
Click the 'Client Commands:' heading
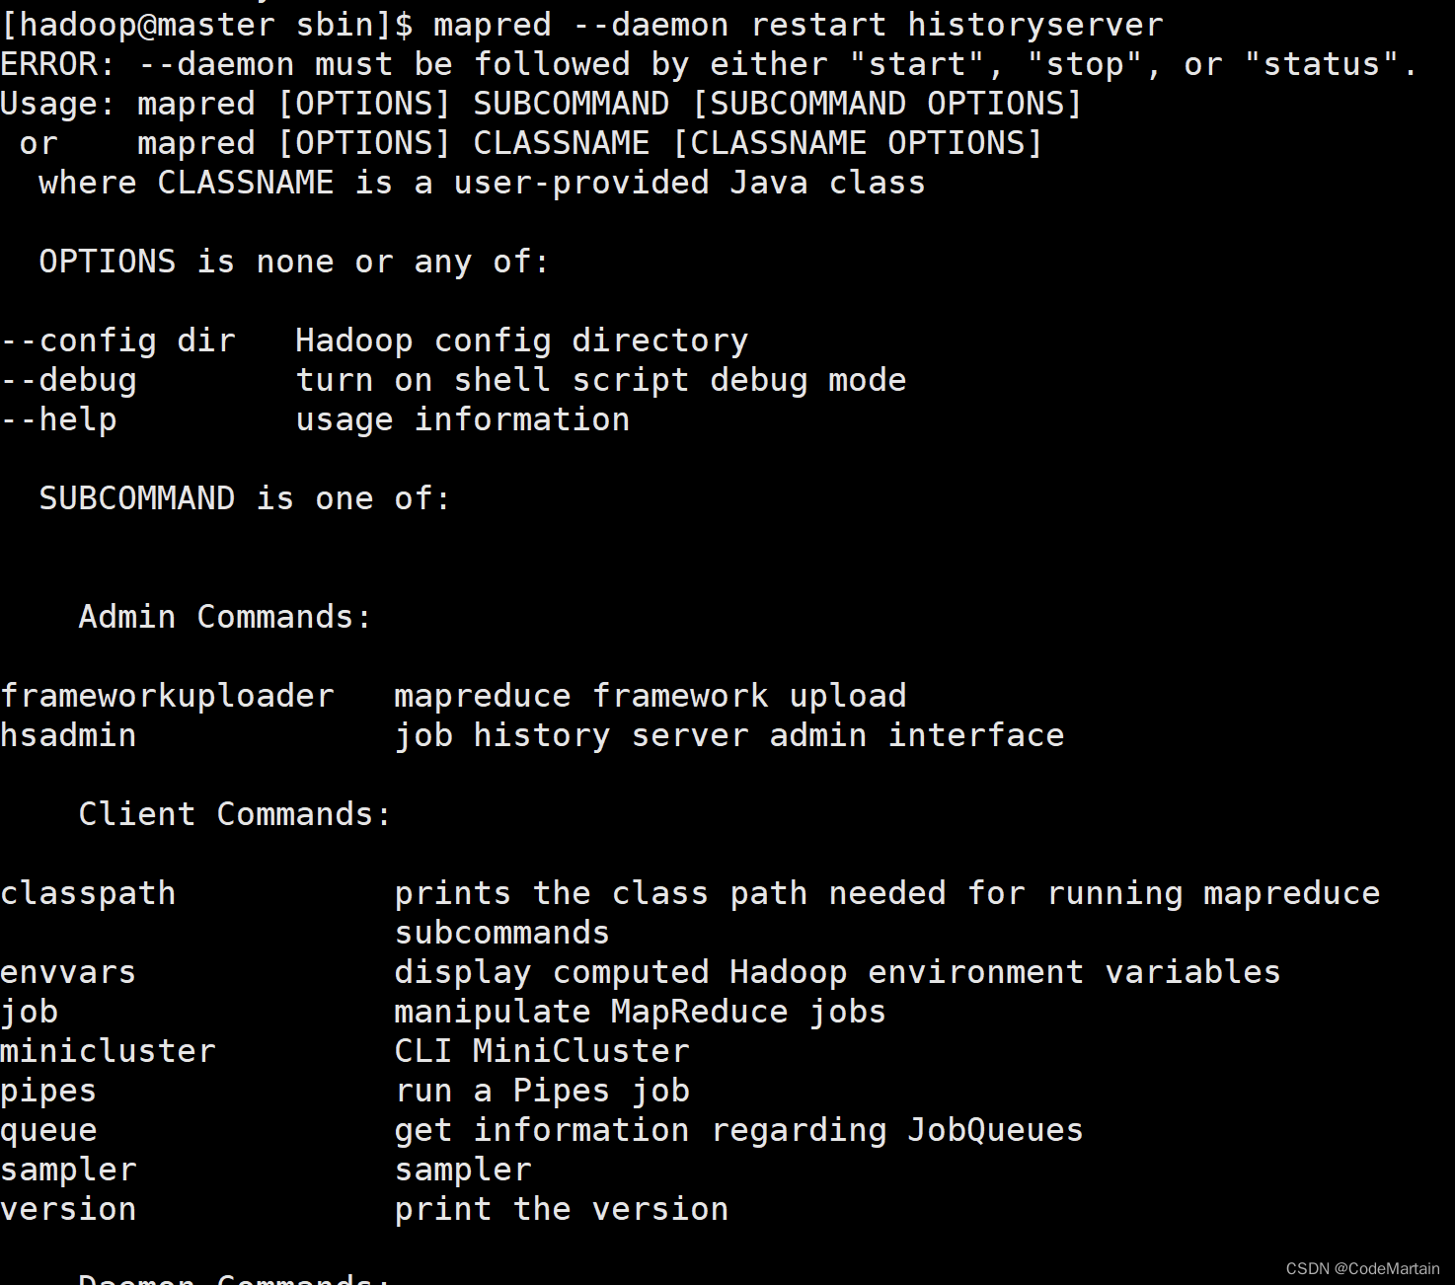[x=235, y=814]
